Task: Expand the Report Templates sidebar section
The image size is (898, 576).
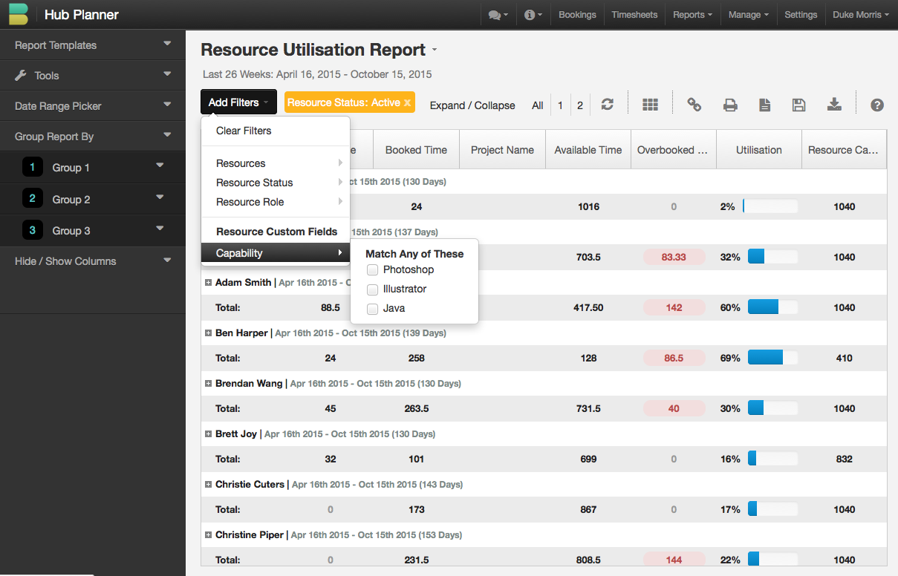Action: pos(93,45)
